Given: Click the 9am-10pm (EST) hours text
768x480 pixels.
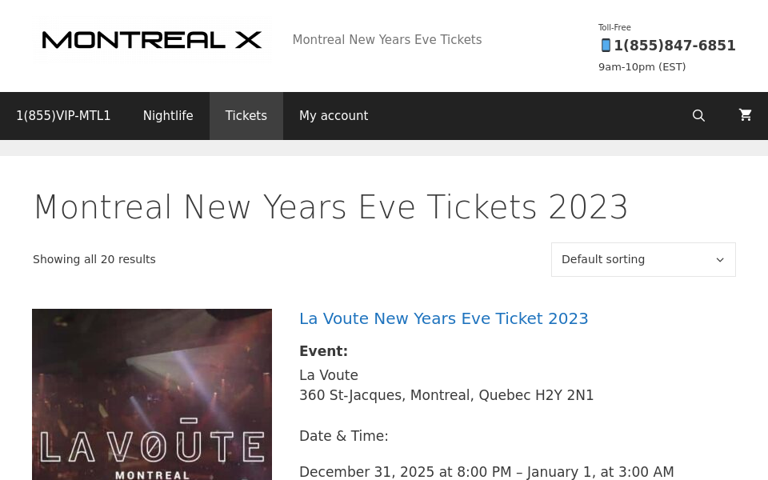Looking at the screenshot, I should point(642,66).
